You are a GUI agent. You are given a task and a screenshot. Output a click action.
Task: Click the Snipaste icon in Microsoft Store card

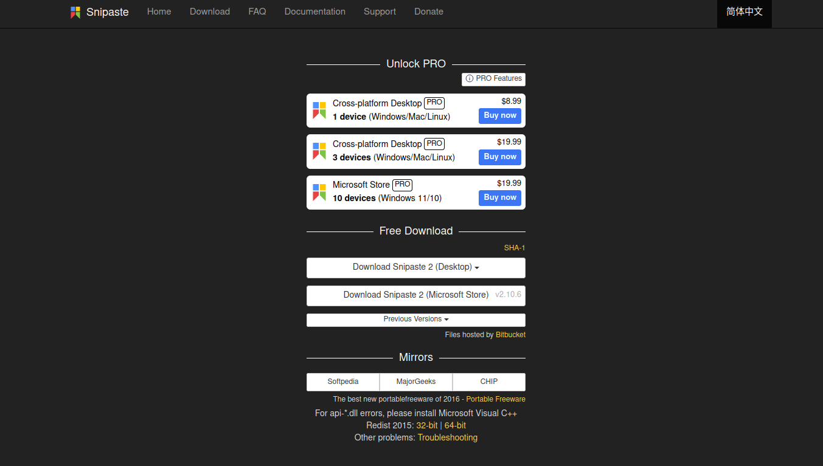(319, 192)
